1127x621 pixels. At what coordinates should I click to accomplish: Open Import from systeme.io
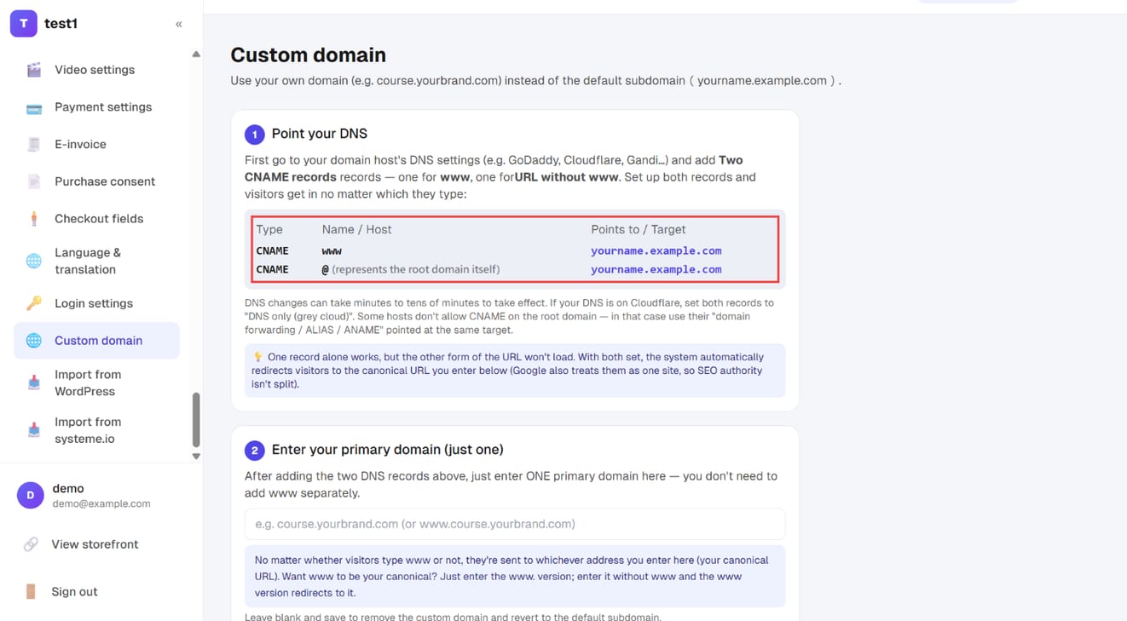point(96,430)
